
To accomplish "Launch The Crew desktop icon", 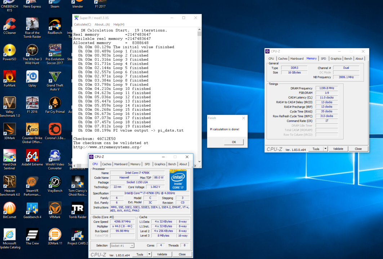I will point(32,237).
